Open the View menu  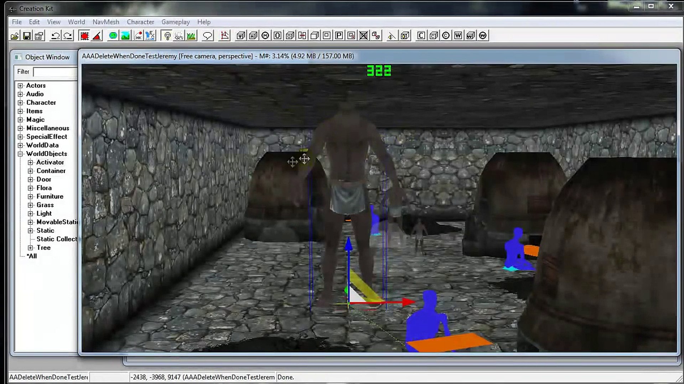[x=54, y=22]
